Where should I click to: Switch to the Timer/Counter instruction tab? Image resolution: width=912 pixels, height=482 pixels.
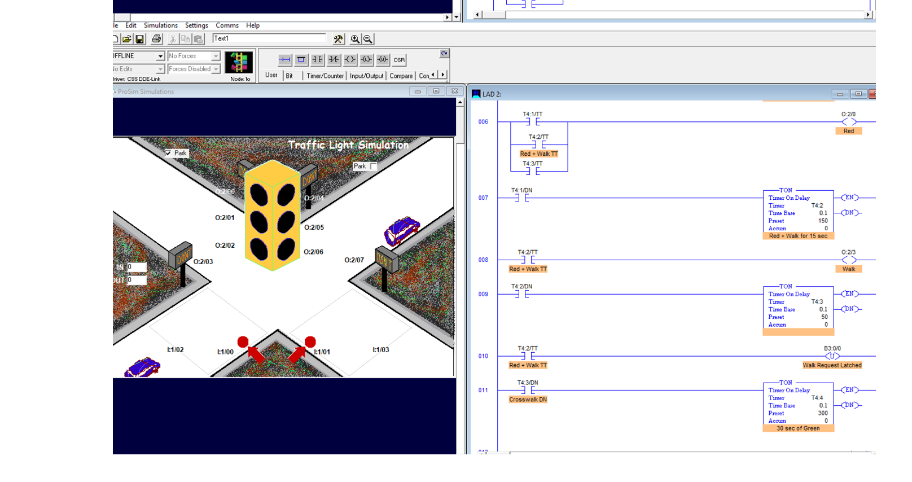pyautogui.click(x=325, y=76)
